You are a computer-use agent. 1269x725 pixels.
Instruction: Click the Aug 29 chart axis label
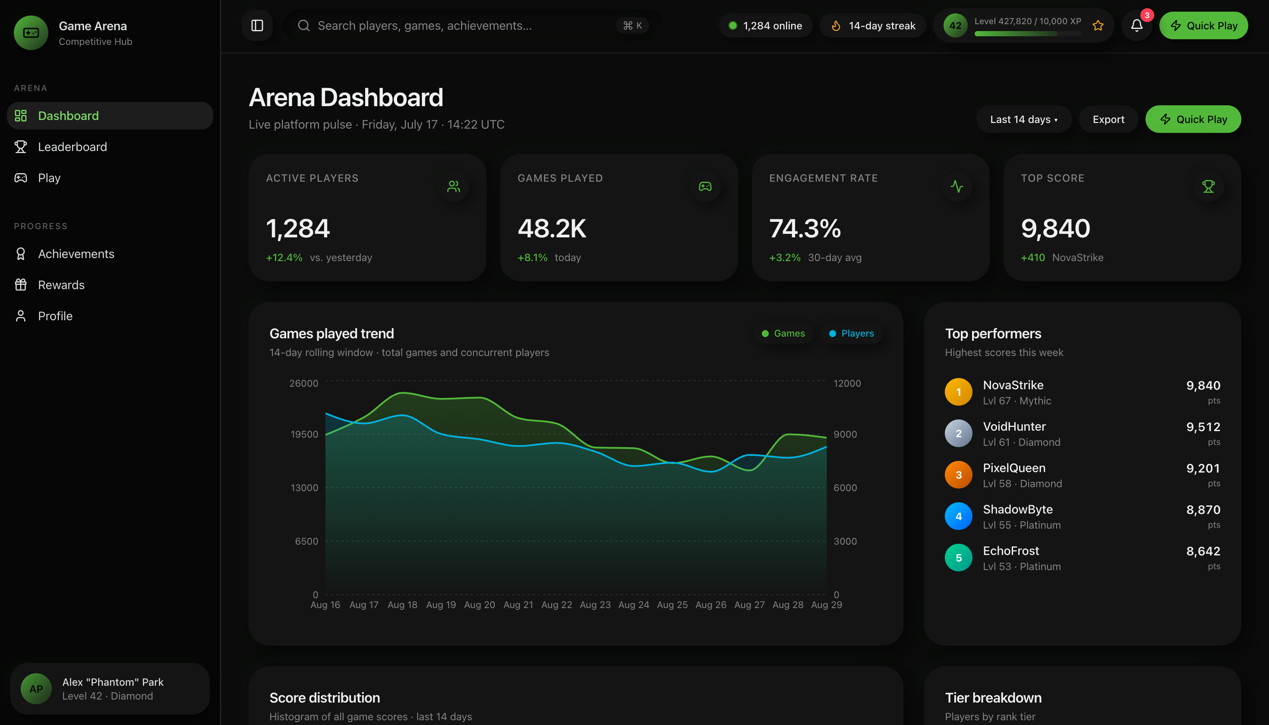tap(826, 605)
